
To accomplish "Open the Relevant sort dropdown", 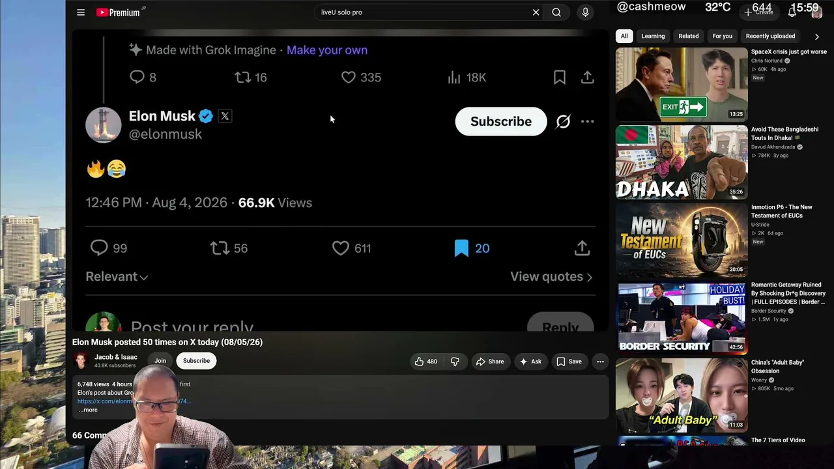I will point(117,277).
